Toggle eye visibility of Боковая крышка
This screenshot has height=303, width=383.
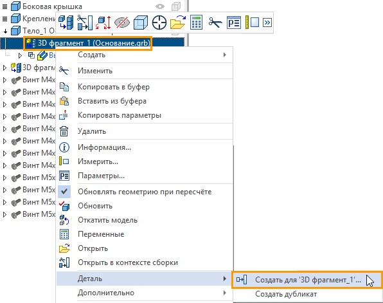tap(160, 6)
